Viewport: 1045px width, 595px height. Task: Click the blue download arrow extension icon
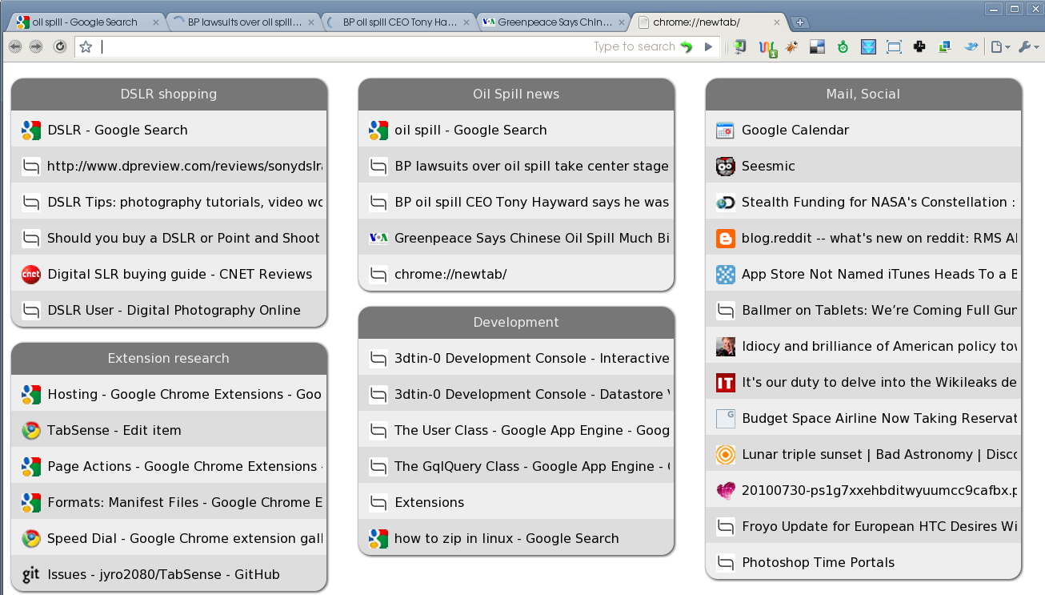(x=868, y=47)
